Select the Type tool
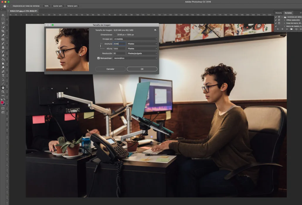 click(x=3, y=75)
